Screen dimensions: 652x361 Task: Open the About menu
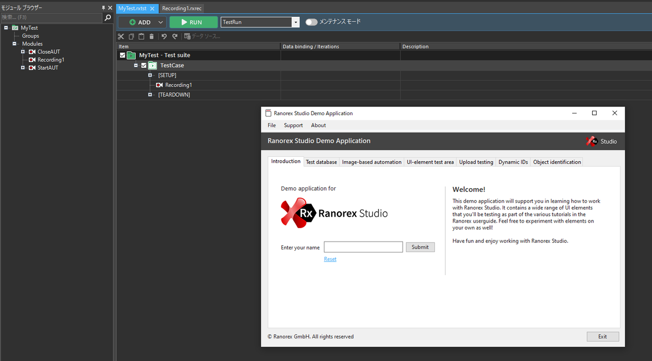(318, 125)
